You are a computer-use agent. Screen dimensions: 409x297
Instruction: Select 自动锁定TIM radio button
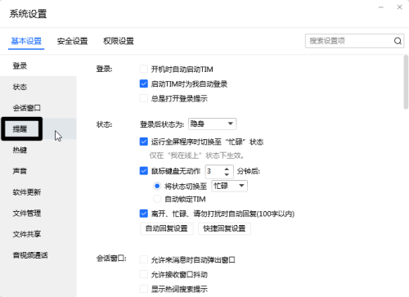[157, 199]
